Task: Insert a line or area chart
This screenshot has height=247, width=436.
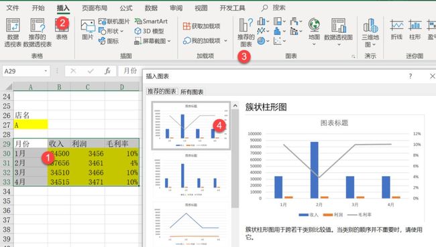Action: click(x=261, y=31)
